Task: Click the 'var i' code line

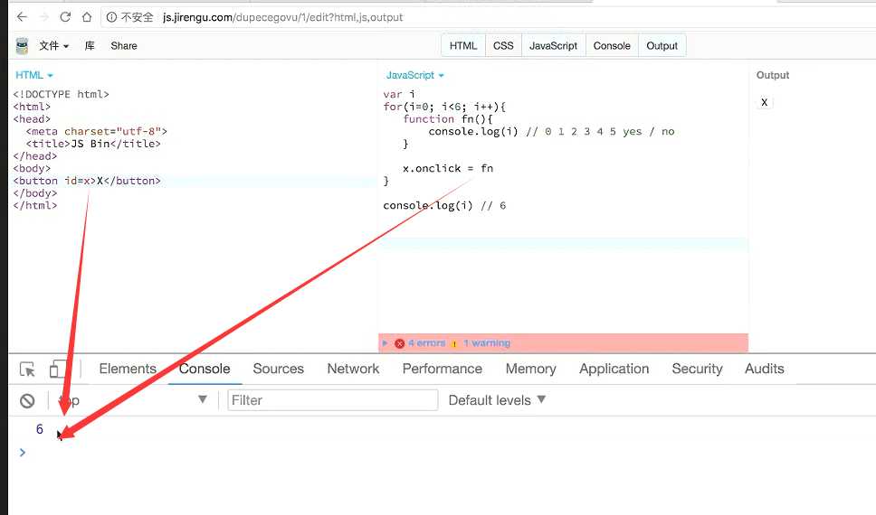Action: [x=399, y=94]
